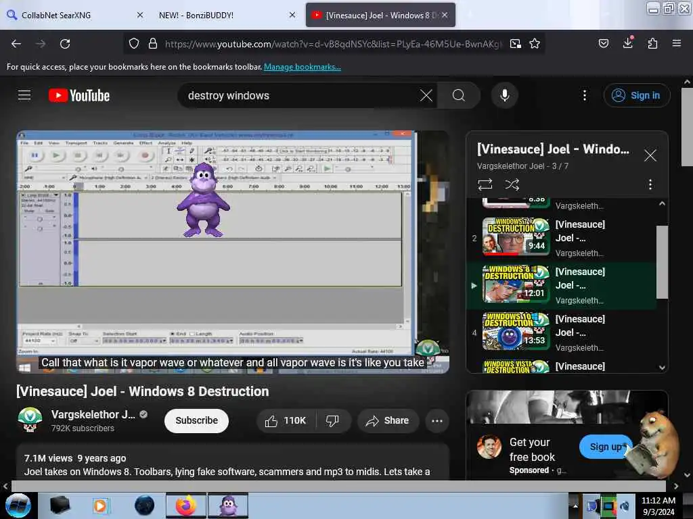Image resolution: width=693 pixels, height=519 pixels.
Task: Start voice search with microphone
Action: pyautogui.click(x=505, y=95)
